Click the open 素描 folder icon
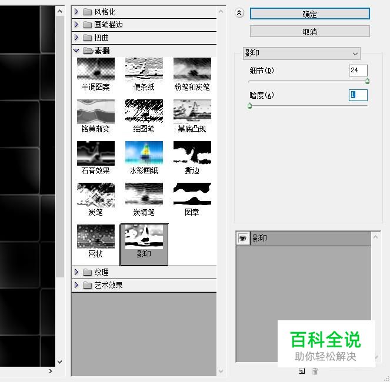The image size is (390, 382). [x=88, y=51]
